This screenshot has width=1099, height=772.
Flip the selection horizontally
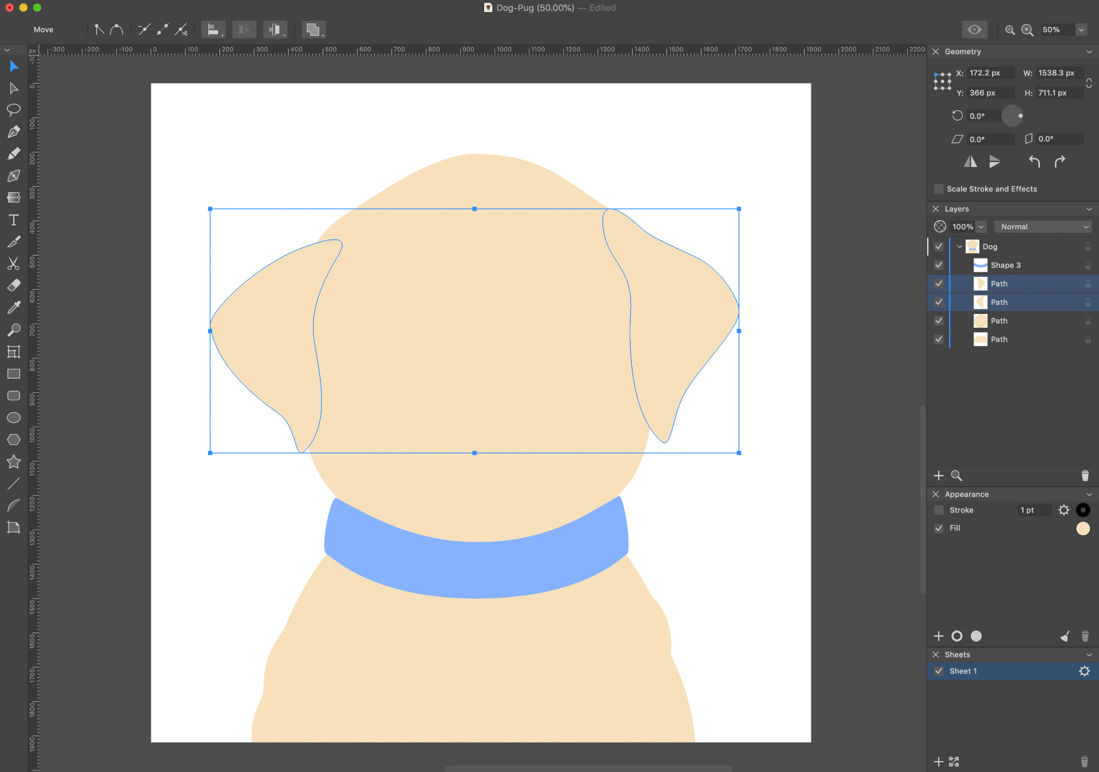pos(970,161)
